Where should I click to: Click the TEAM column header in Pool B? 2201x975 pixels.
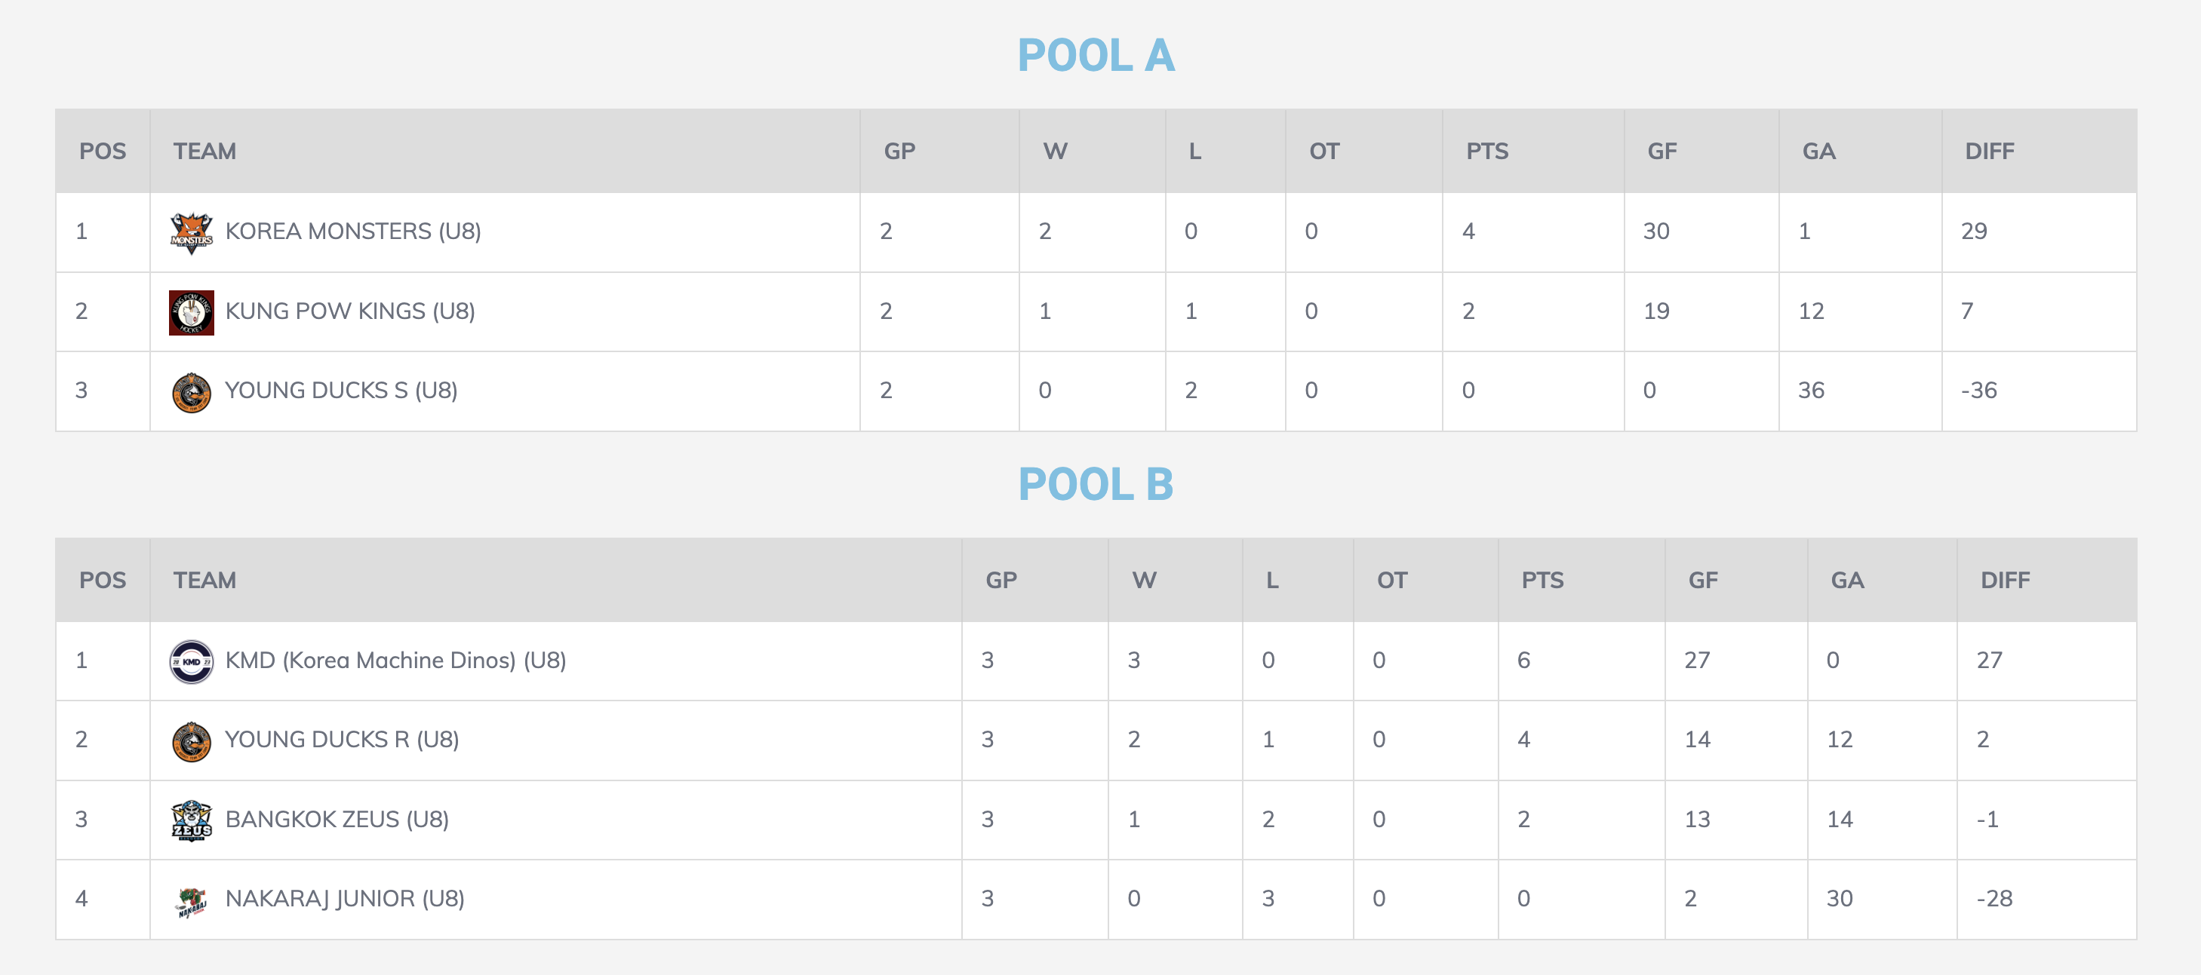click(204, 581)
